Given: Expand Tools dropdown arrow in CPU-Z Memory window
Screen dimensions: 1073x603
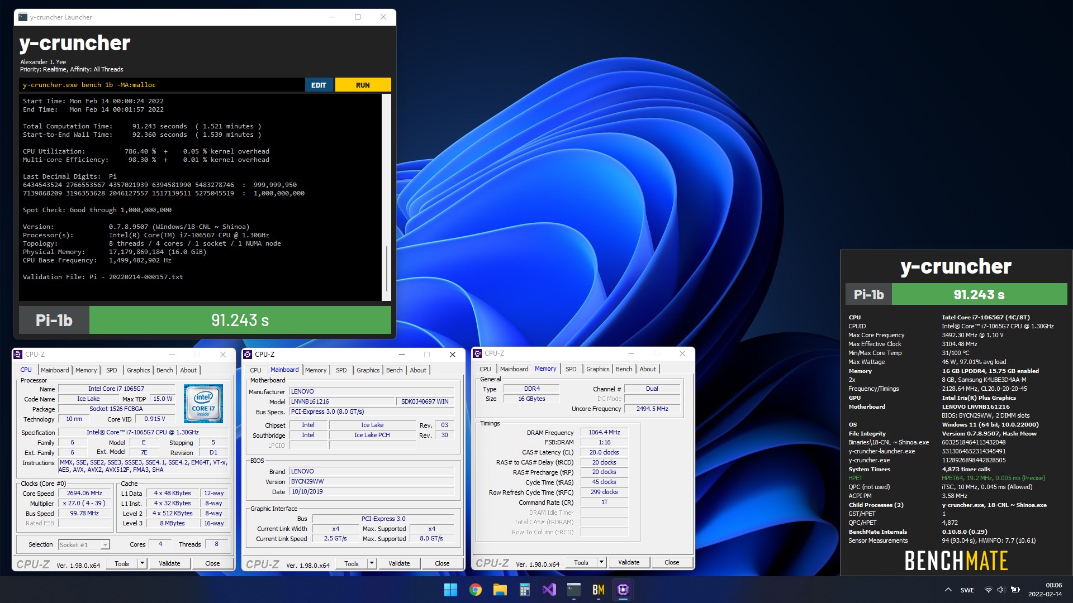Looking at the screenshot, I should point(601,562).
